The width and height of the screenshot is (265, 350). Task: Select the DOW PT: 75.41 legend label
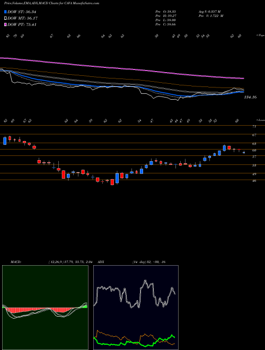click(22, 25)
